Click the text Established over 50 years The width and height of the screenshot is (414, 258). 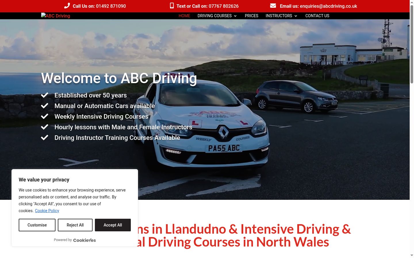point(91,95)
